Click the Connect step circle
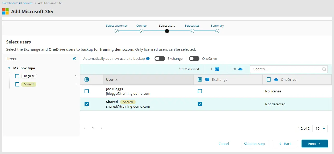Viewport: 334px width, 154px height. point(142,31)
